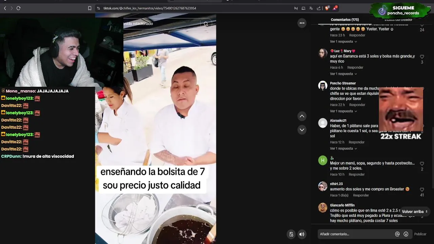Focus the 'Añadir comentario...' field

pos(356,234)
